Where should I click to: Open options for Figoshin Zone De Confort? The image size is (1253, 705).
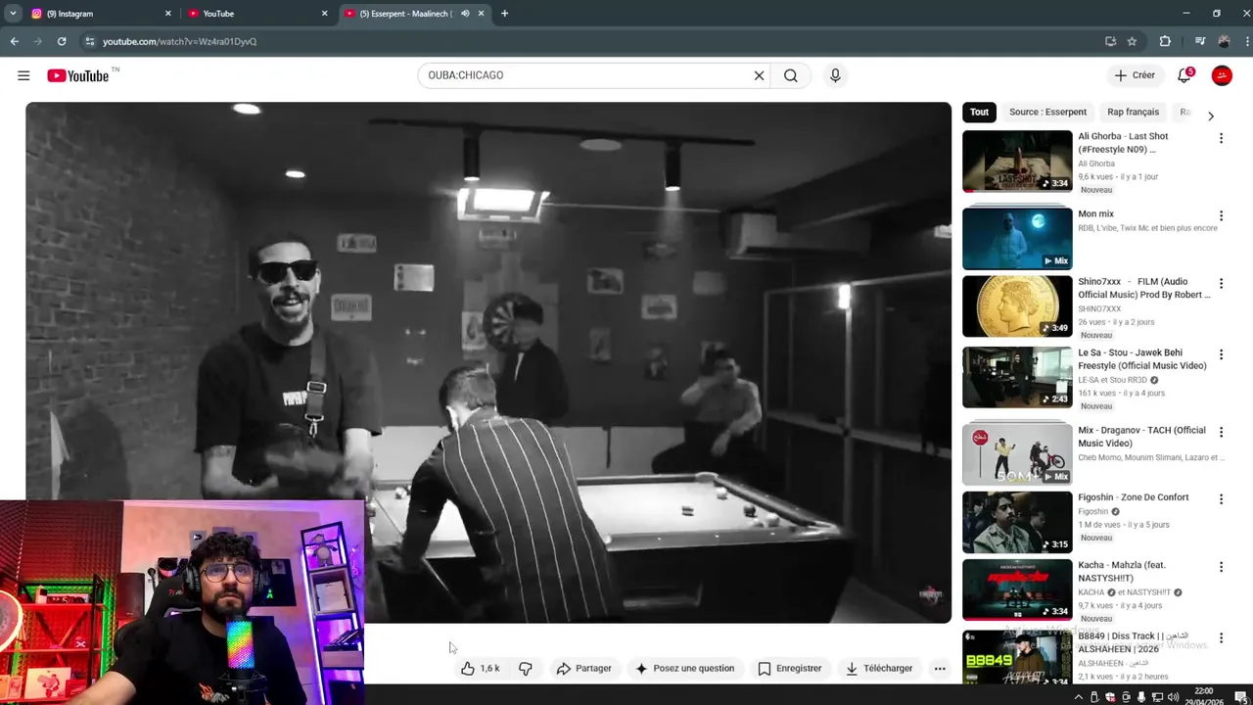click(1221, 498)
